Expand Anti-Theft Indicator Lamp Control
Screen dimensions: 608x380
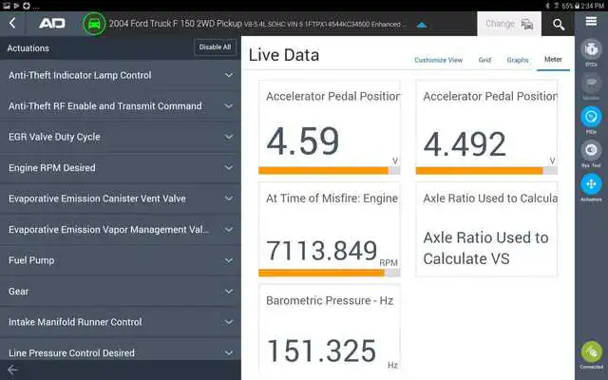click(x=121, y=75)
